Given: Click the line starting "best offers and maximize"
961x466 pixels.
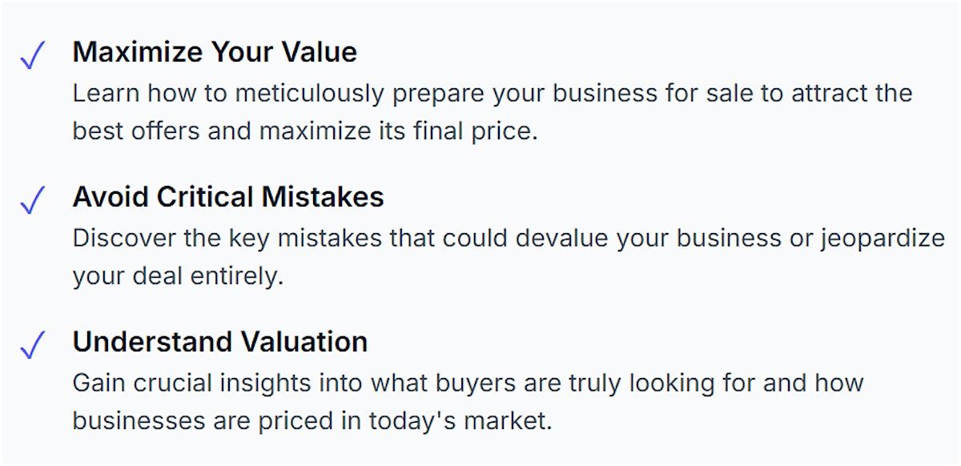Looking at the screenshot, I should (x=304, y=131).
